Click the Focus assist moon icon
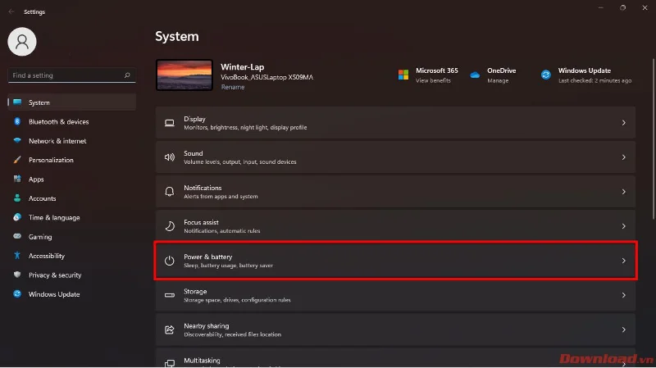 (170, 226)
